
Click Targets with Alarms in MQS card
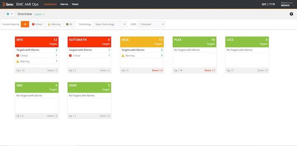[x=133, y=50]
